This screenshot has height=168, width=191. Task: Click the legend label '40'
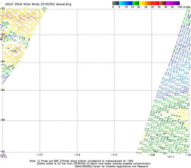point(166,7)
